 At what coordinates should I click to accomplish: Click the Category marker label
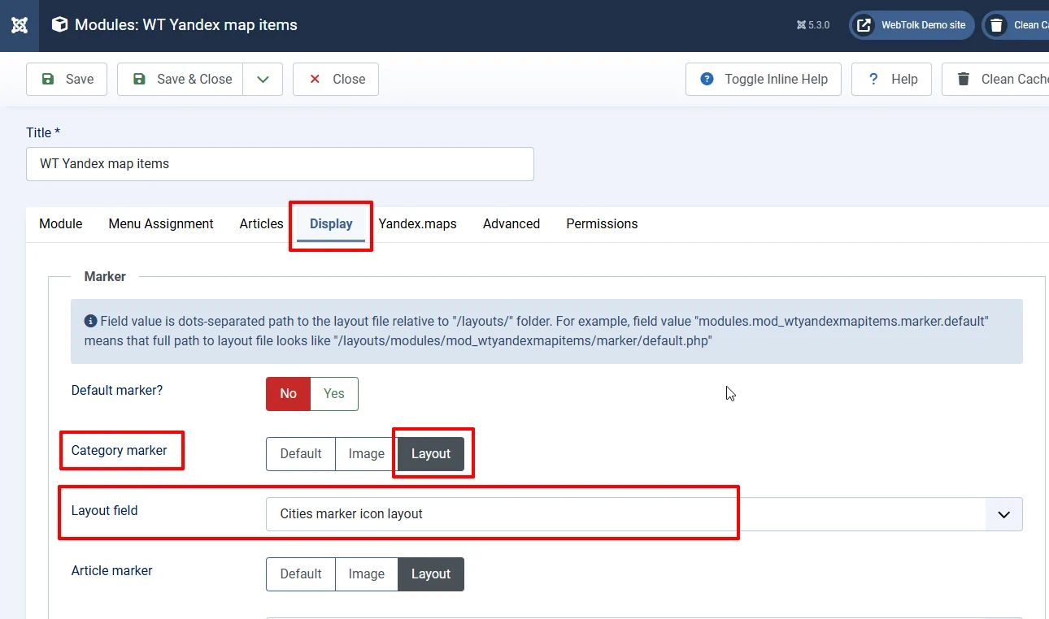click(x=120, y=450)
